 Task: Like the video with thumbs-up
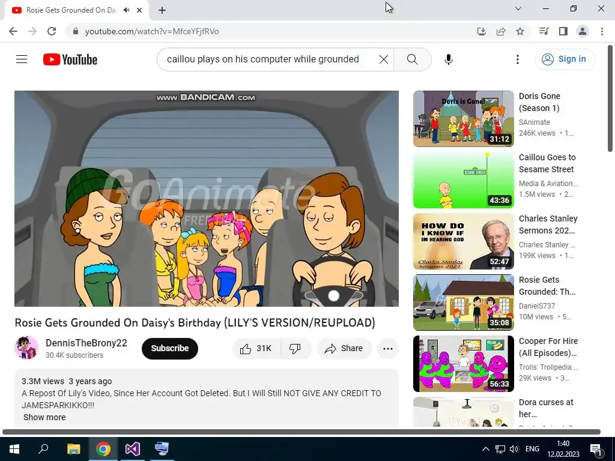pyautogui.click(x=256, y=349)
